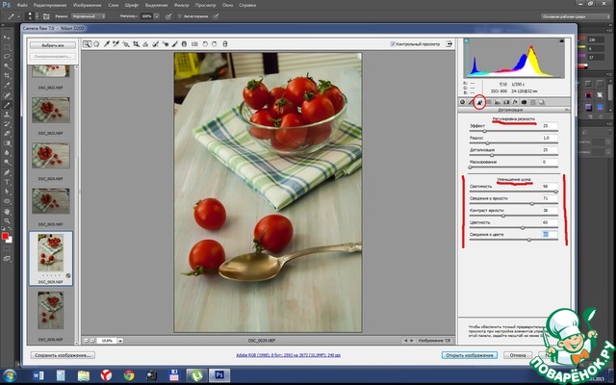
Task: Select the Hand tool in Camera Raw
Action: click(x=98, y=43)
